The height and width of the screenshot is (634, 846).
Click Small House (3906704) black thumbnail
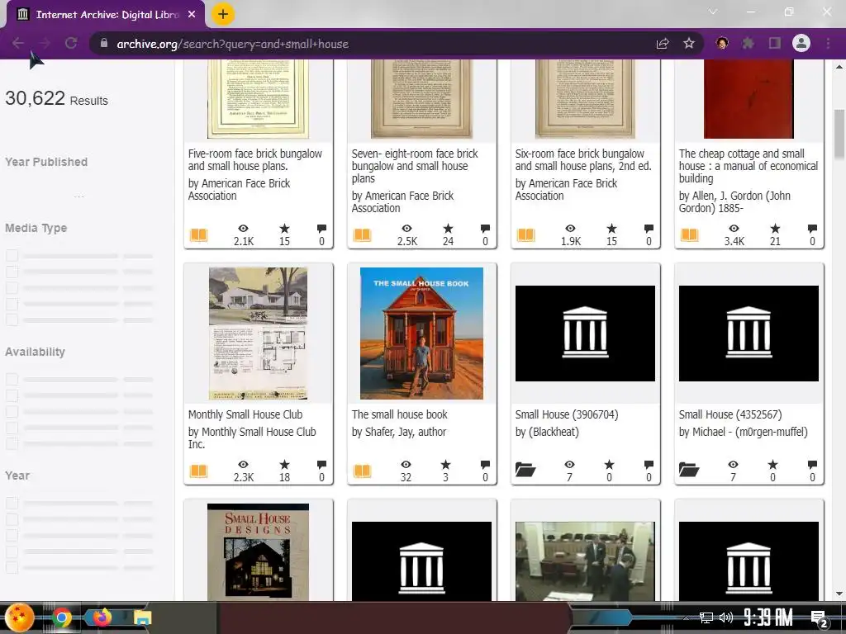pos(585,334)
